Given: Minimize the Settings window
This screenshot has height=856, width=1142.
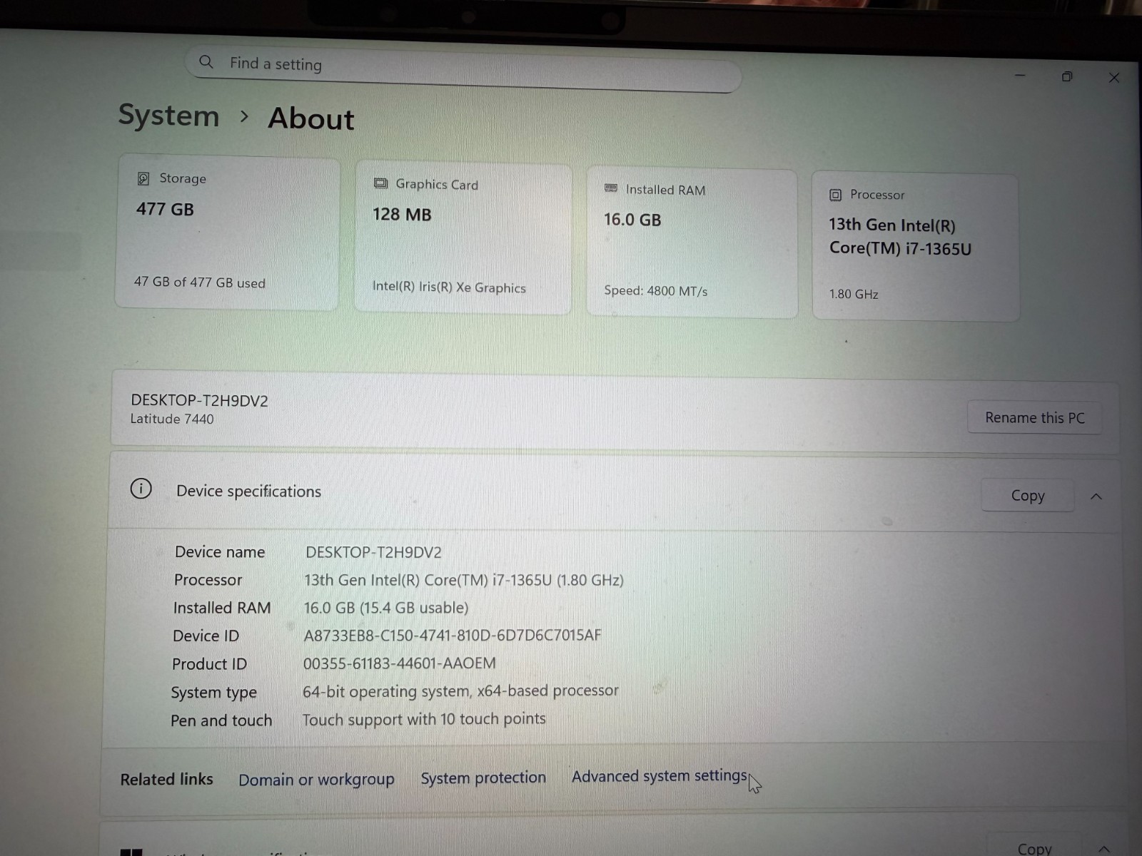Looking at the screenshot, I should [1020, 75].
